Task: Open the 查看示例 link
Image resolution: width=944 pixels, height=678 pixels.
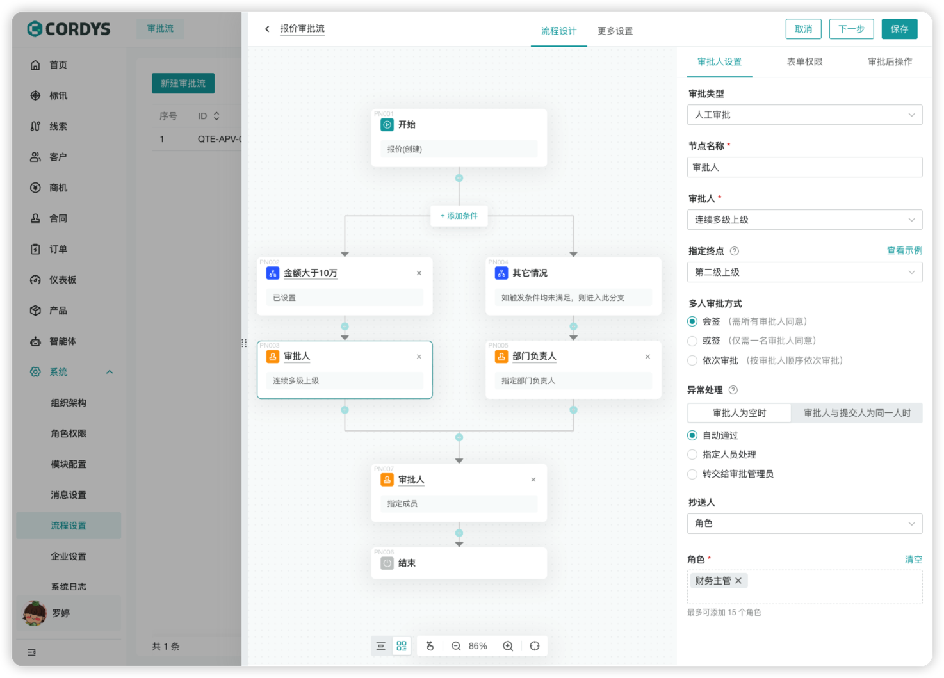Action: (x=905, y=250)
